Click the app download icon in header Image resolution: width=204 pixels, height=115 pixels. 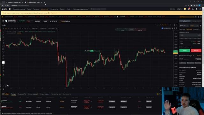pos(193,9)
